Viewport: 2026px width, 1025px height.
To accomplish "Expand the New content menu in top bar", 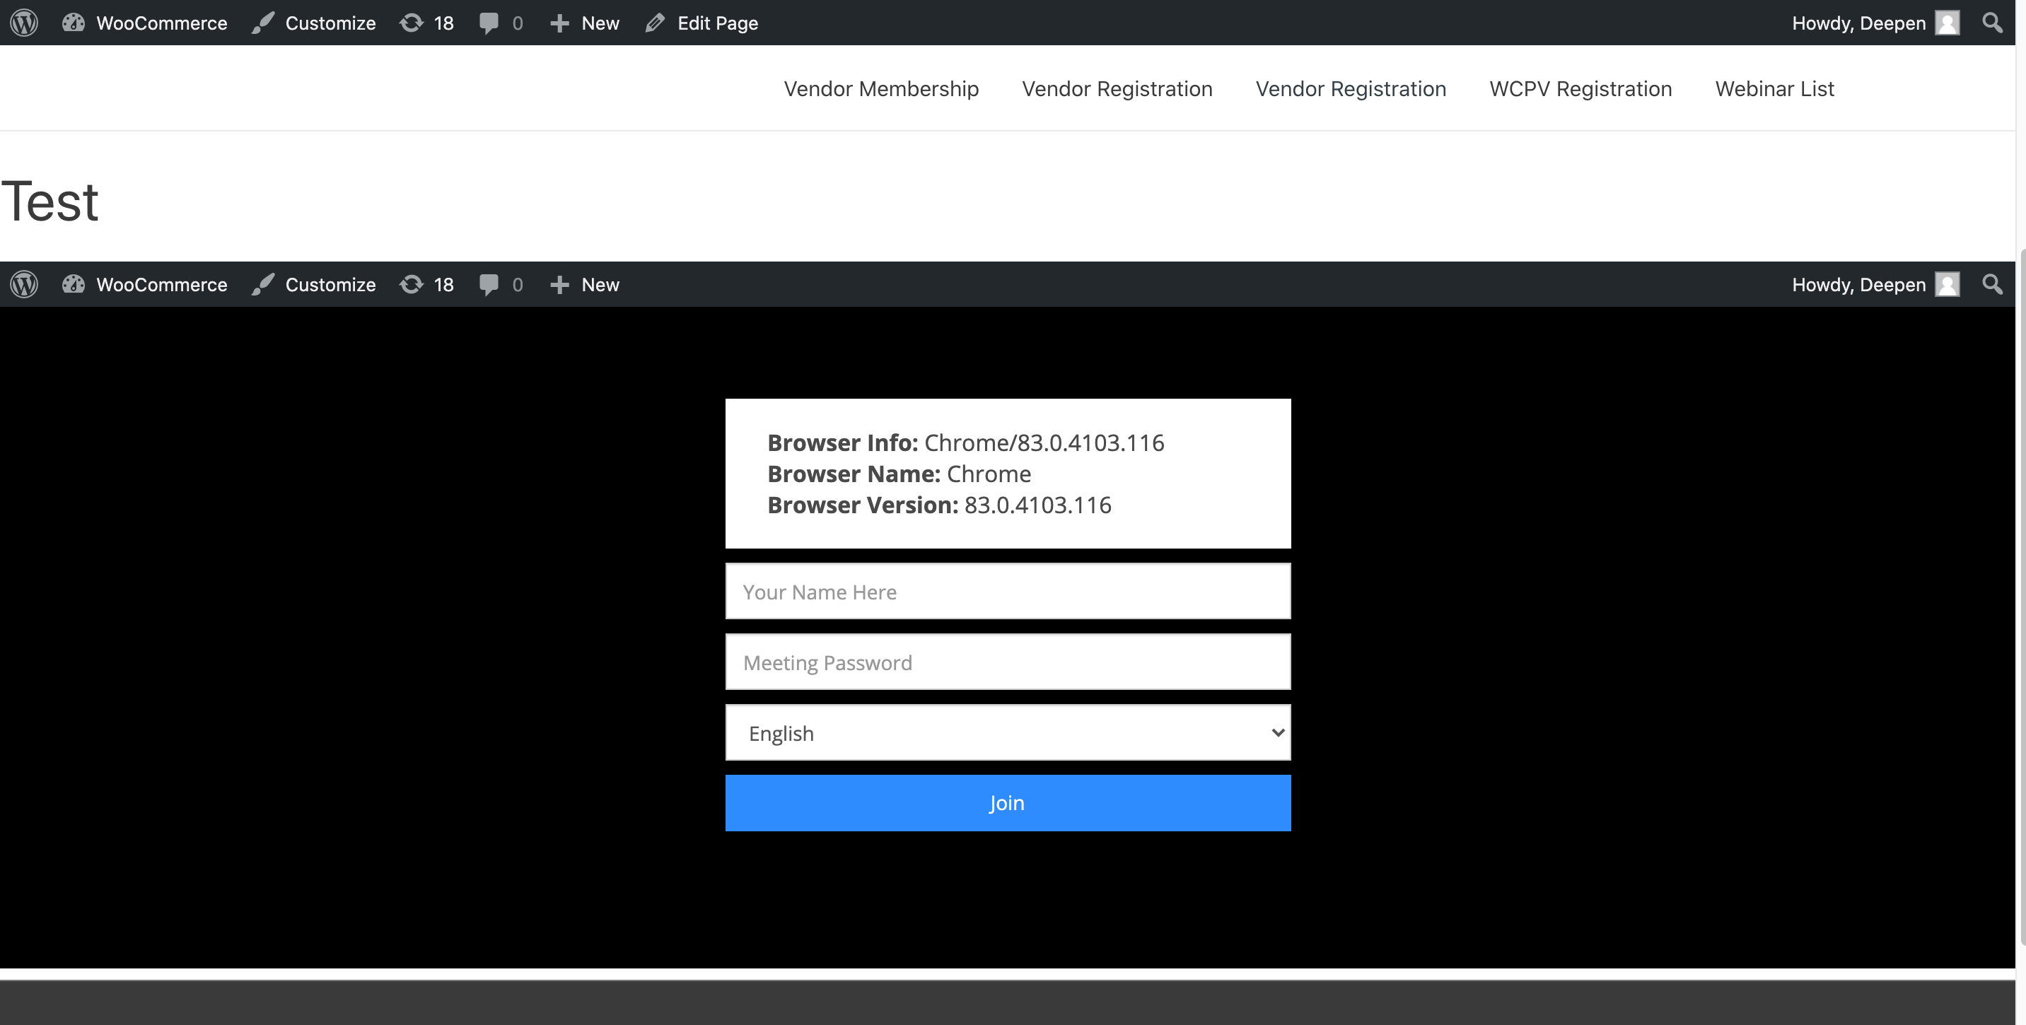I will point(584,23).
